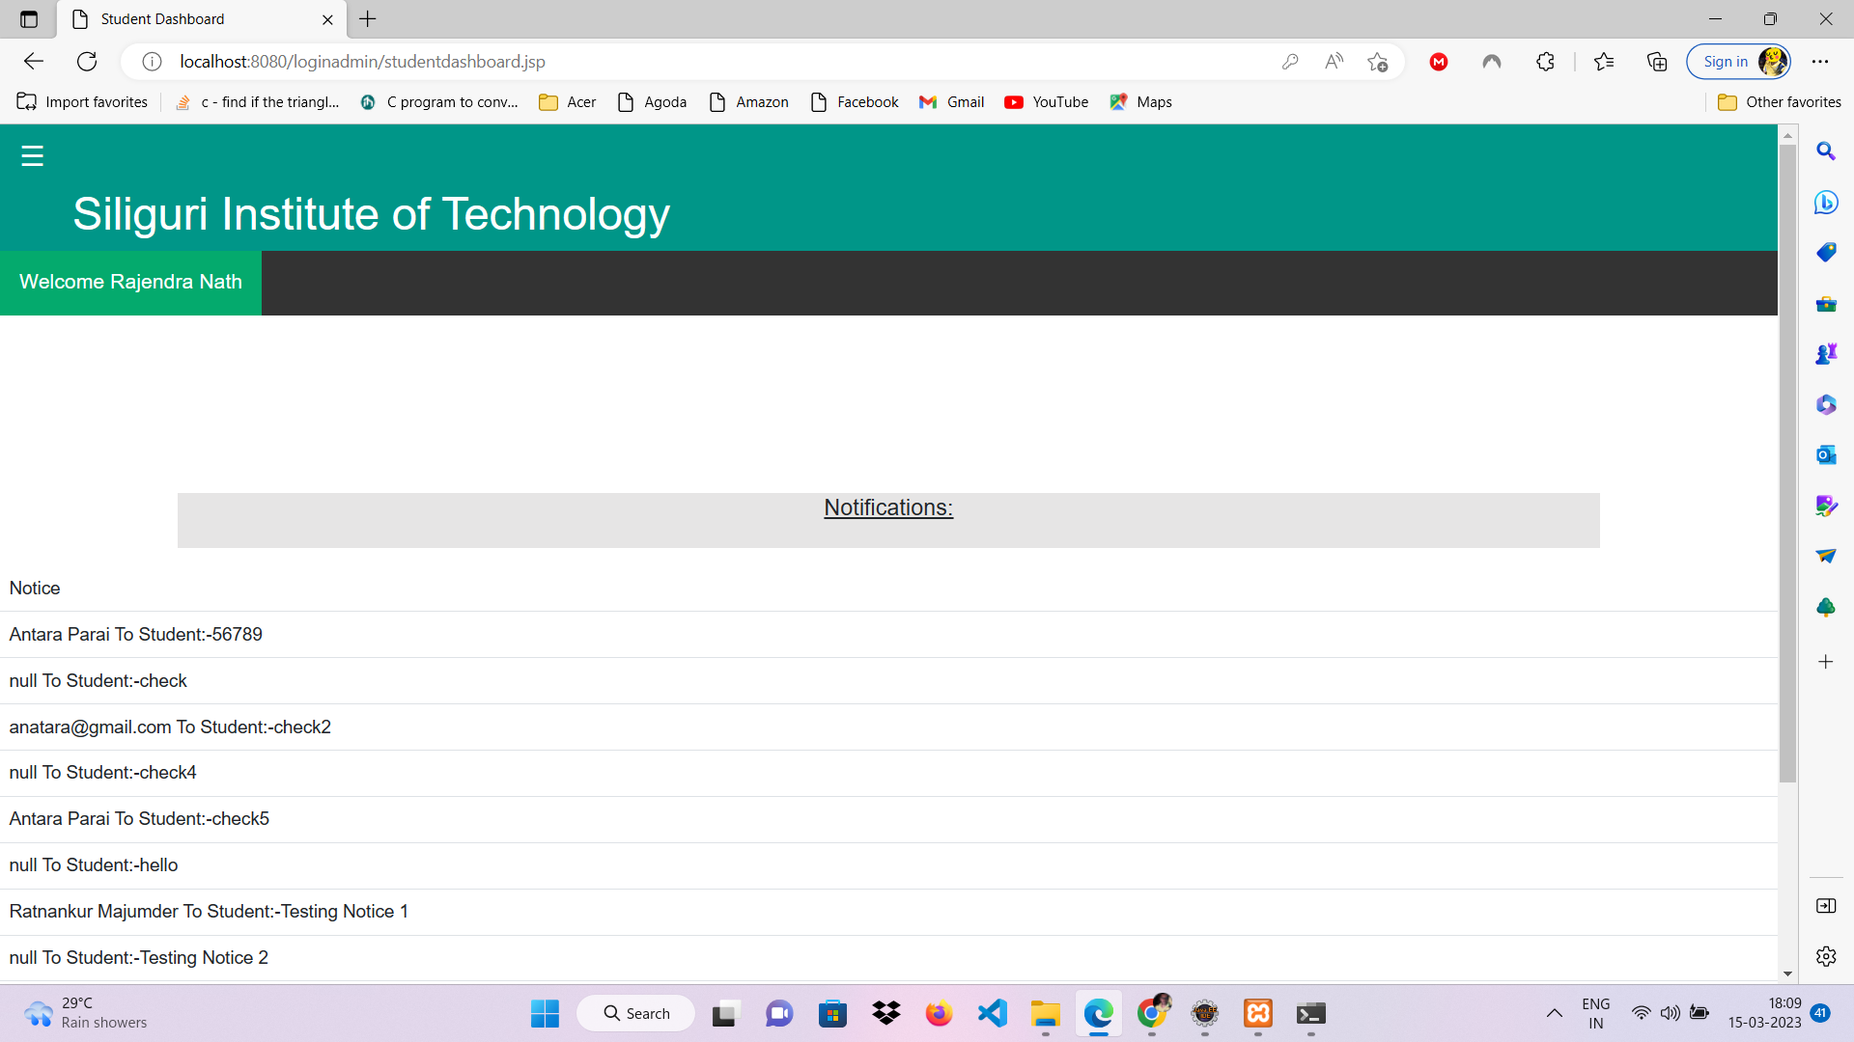
Task: Expand hidden system tray icons
Action: 1555,1014
